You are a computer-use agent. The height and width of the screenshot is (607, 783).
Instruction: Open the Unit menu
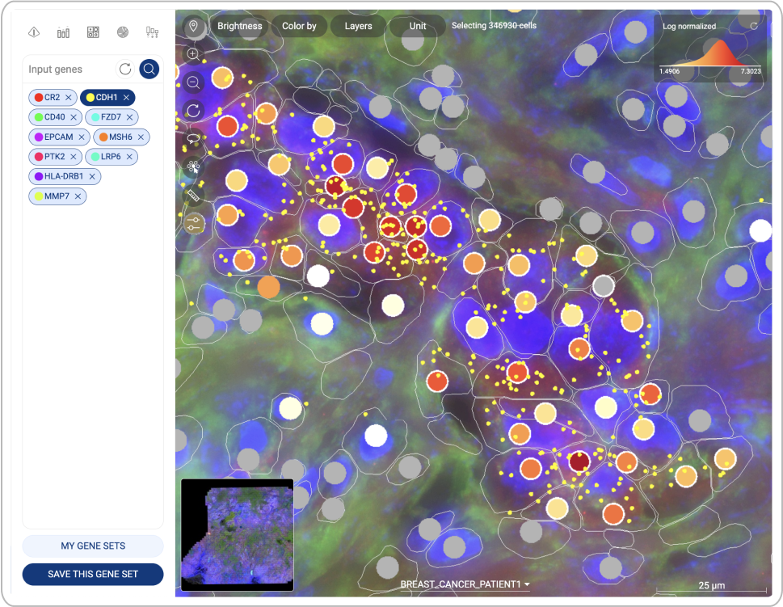coord(417,26)
